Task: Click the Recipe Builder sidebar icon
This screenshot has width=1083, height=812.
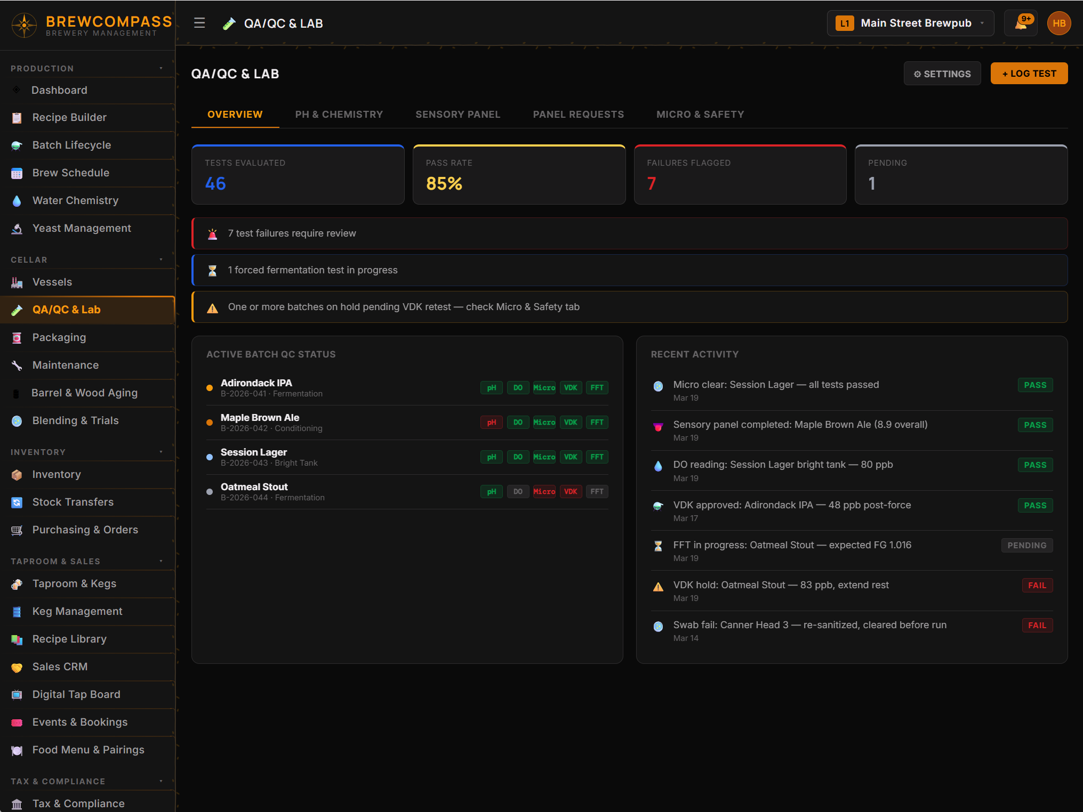Action: pos(17,118)
